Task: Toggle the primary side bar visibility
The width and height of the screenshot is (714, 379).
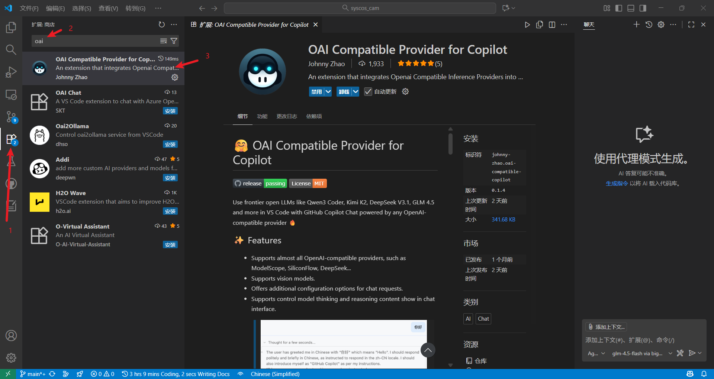Action: pyautogui.click(x=619, y=8)
